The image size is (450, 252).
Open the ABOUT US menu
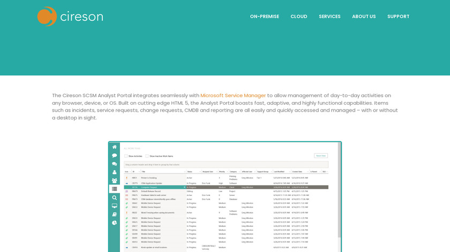tap(364, 17)
